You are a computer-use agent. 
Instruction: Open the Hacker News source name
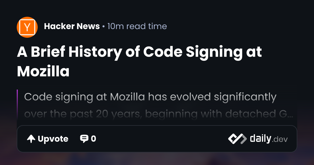click(x=72, y=26)
